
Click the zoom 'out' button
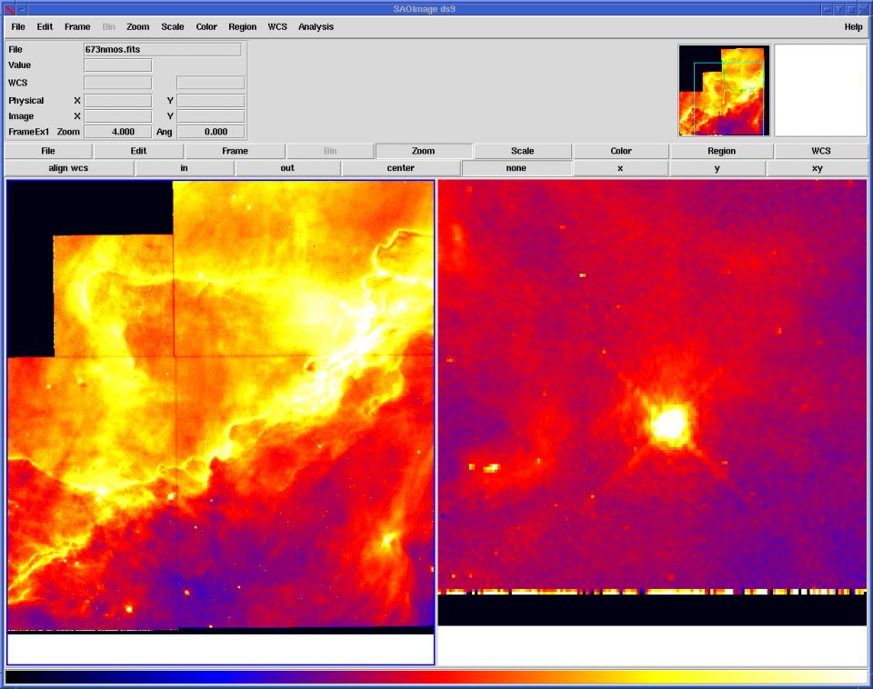(287, 168)
